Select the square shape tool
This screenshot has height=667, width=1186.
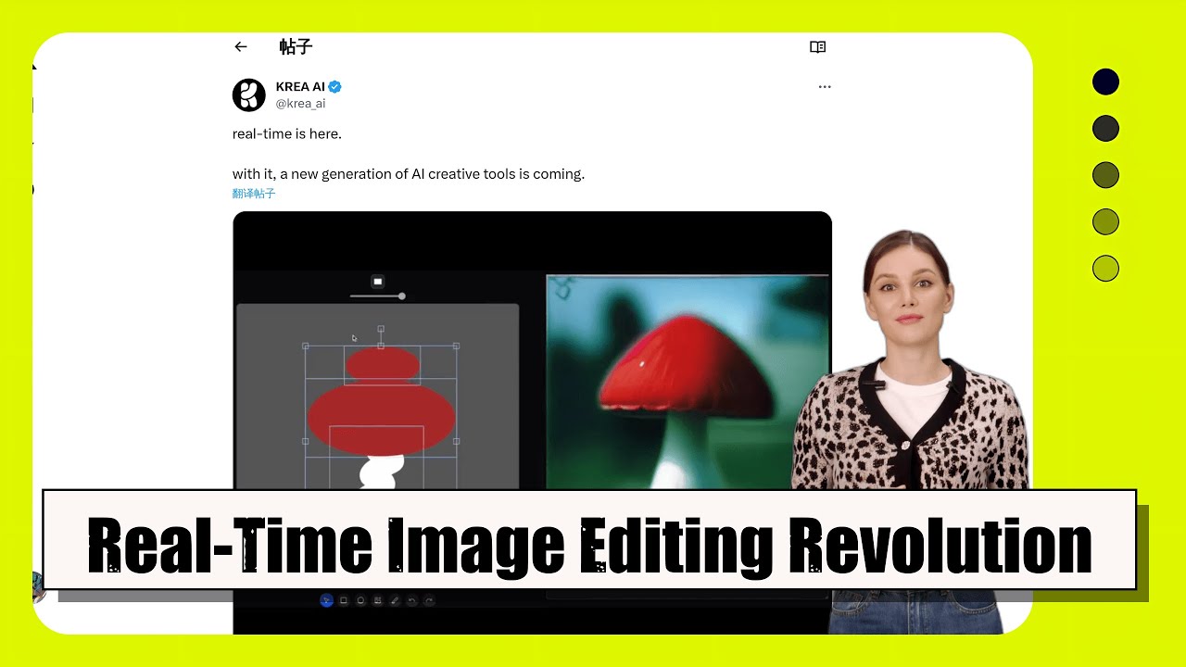coord(344,600)
